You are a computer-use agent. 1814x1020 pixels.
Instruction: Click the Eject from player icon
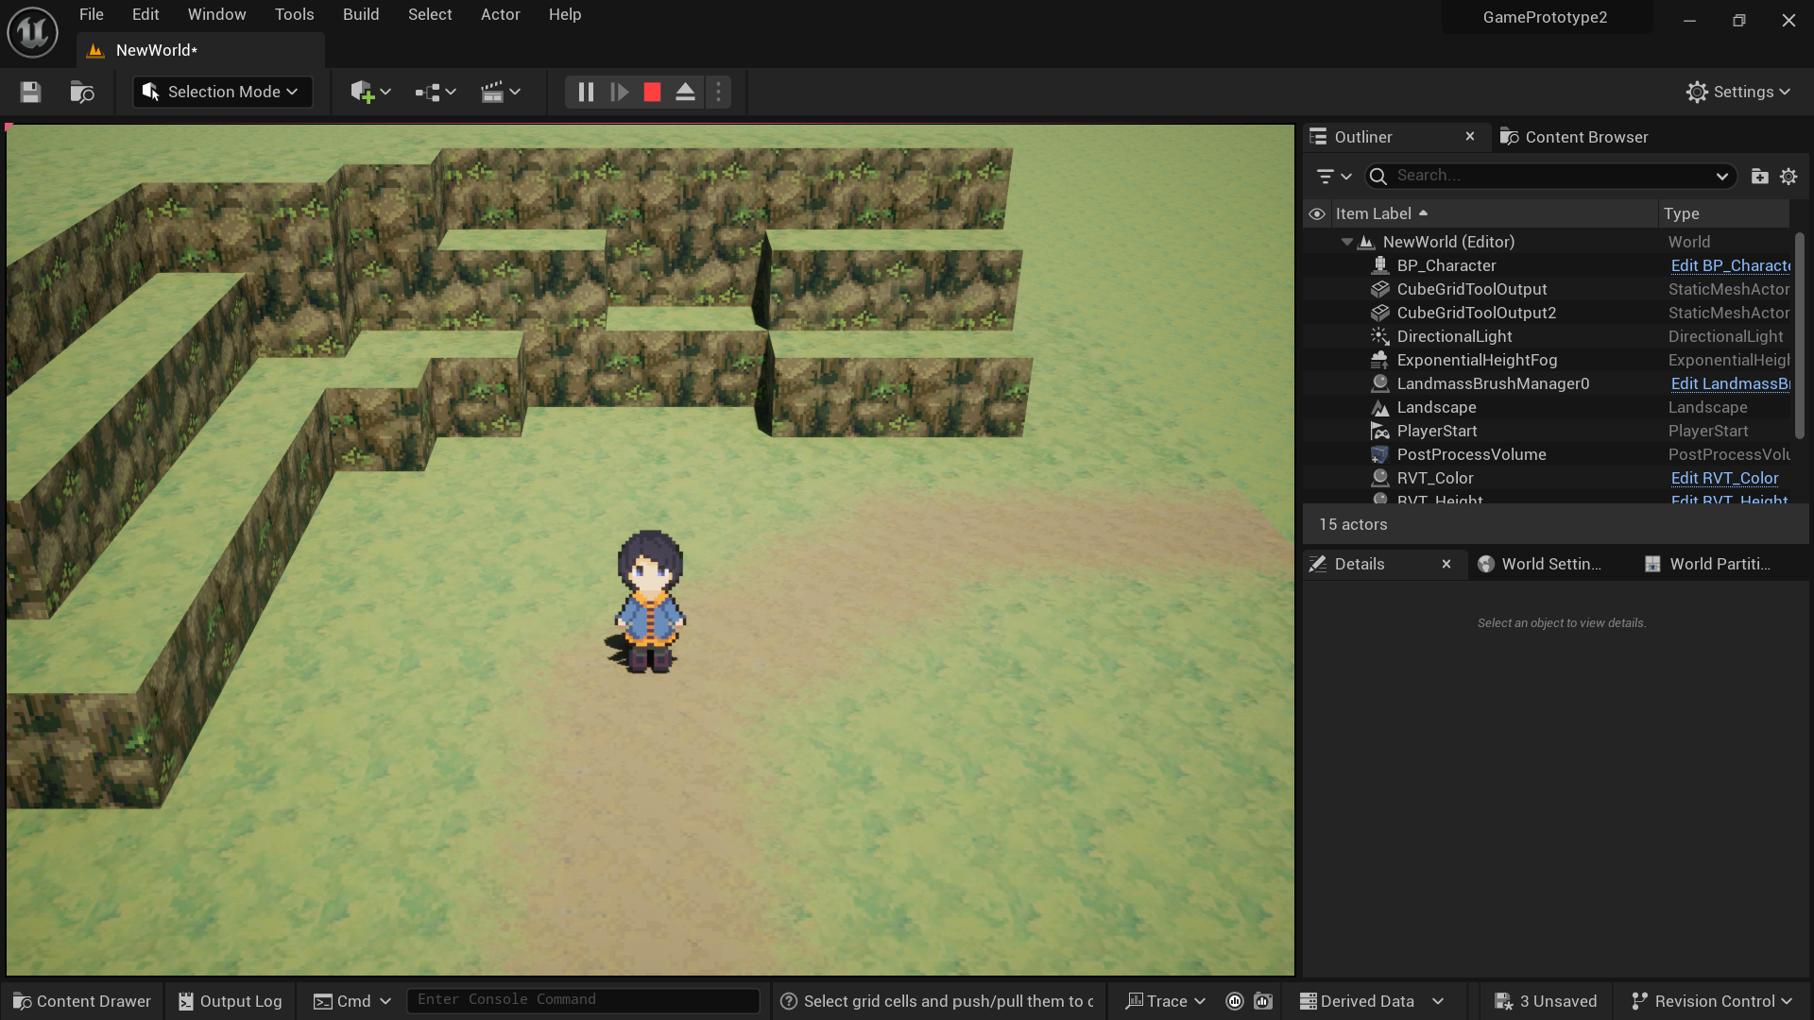pos(686,92)
